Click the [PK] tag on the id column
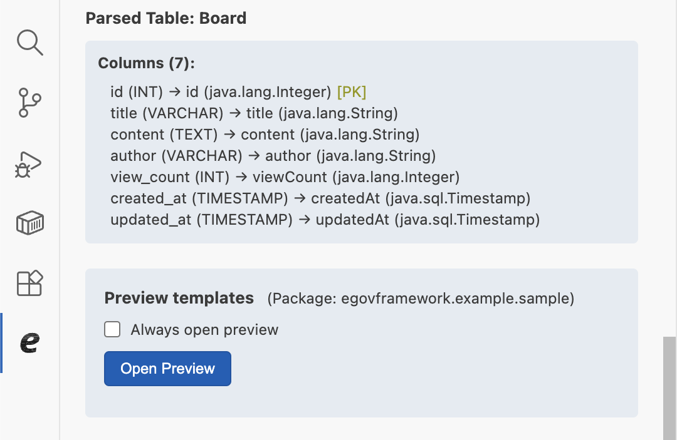This screenshot has width=677, height=440. (x=352, y=92)
